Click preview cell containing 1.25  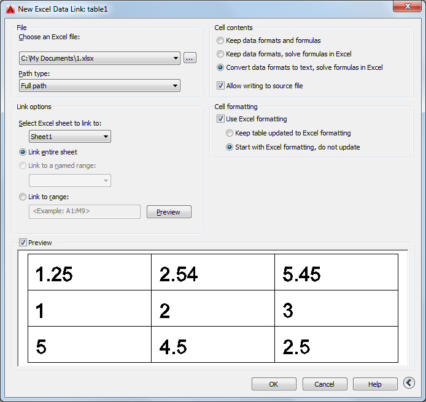point(90,272)
